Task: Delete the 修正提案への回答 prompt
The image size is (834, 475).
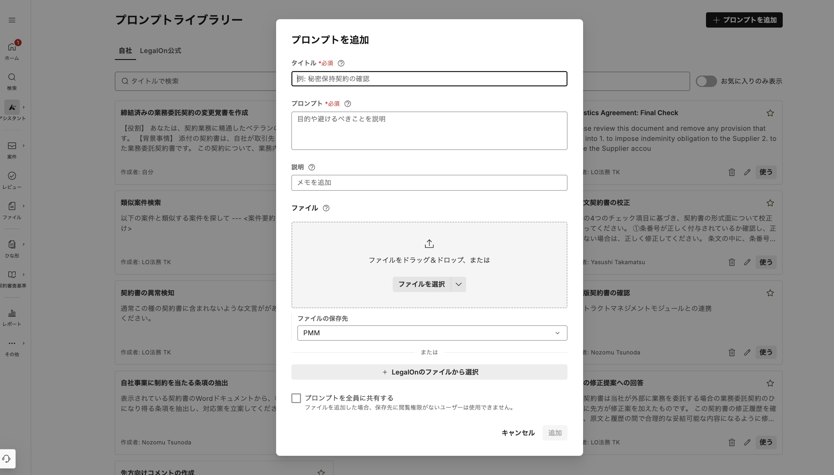Action: click(732, 442)
